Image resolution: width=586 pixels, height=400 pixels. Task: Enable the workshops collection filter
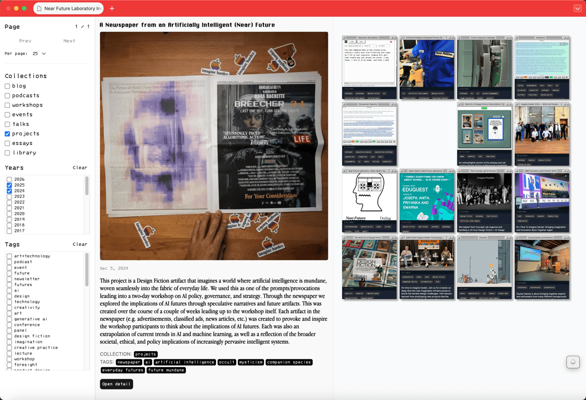point(7,105)
